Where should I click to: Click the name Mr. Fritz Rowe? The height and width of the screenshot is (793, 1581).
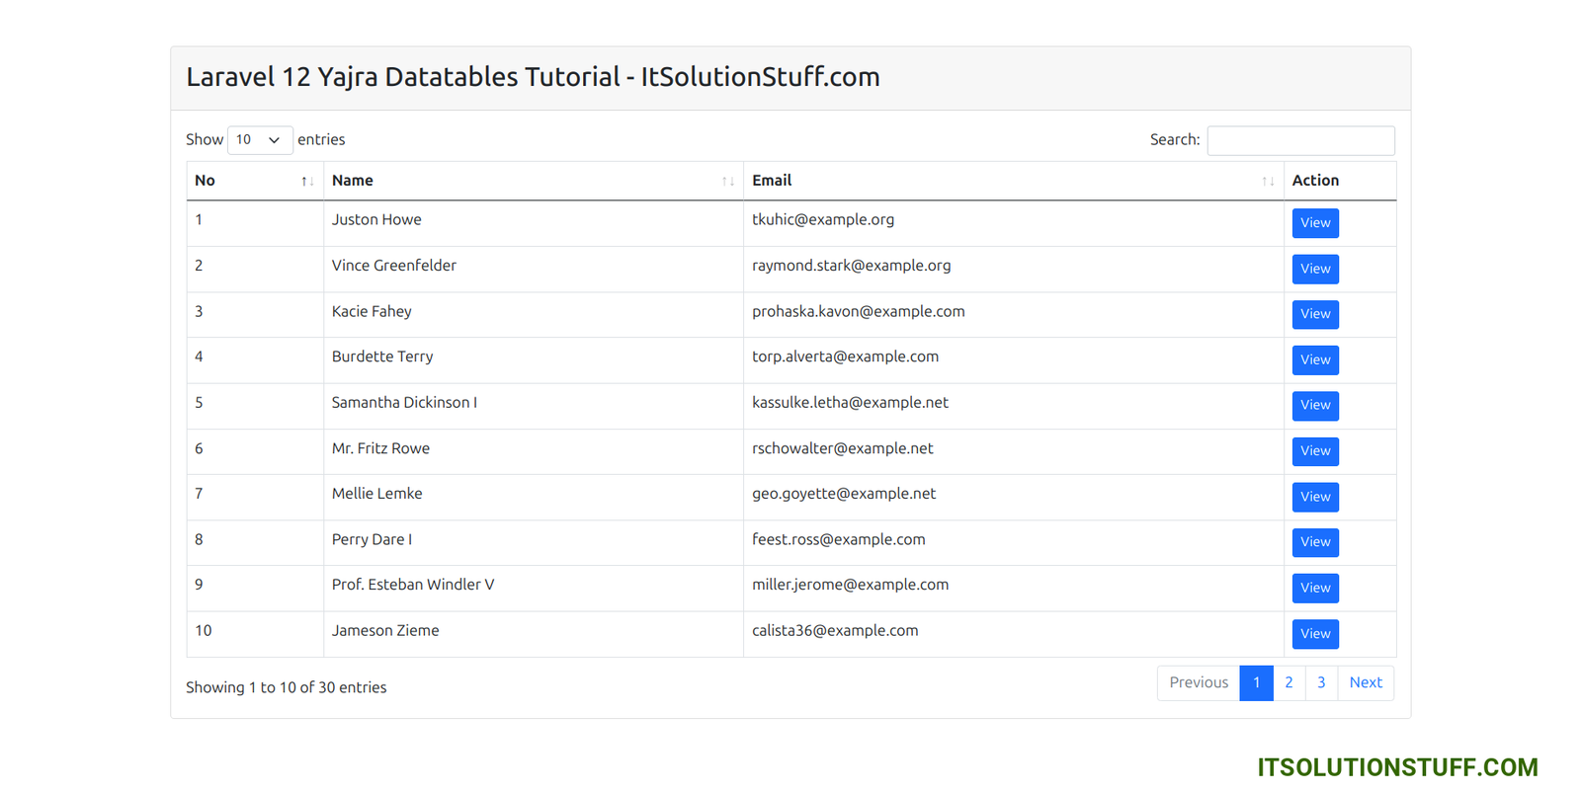(x=380, y=448)
